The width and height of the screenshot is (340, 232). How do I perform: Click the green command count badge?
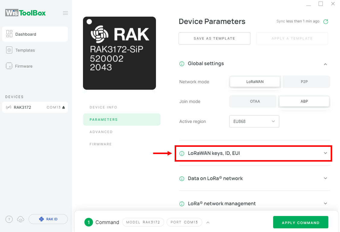(88, 222)
